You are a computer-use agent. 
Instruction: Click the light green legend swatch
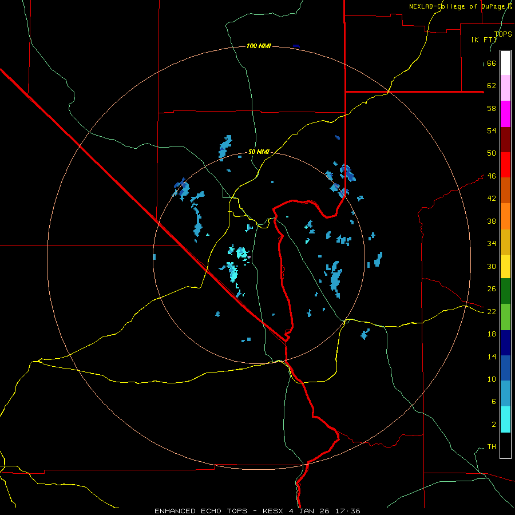505,317
